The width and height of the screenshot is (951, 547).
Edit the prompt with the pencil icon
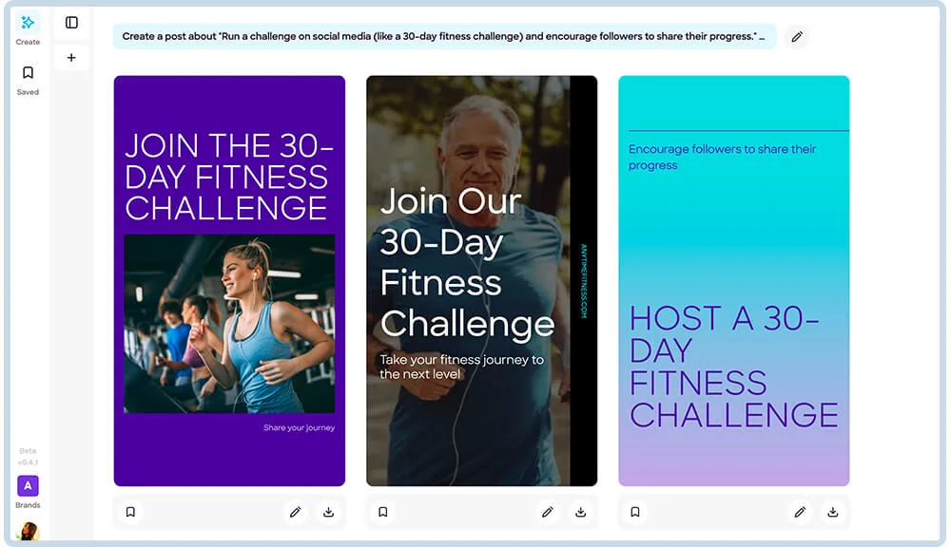coord(797,36)
